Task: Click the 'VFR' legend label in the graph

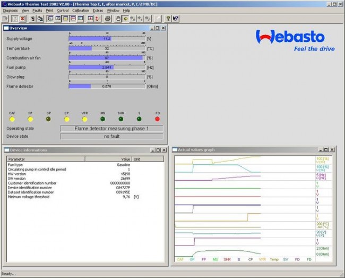Action: click(x=262, y=259)
